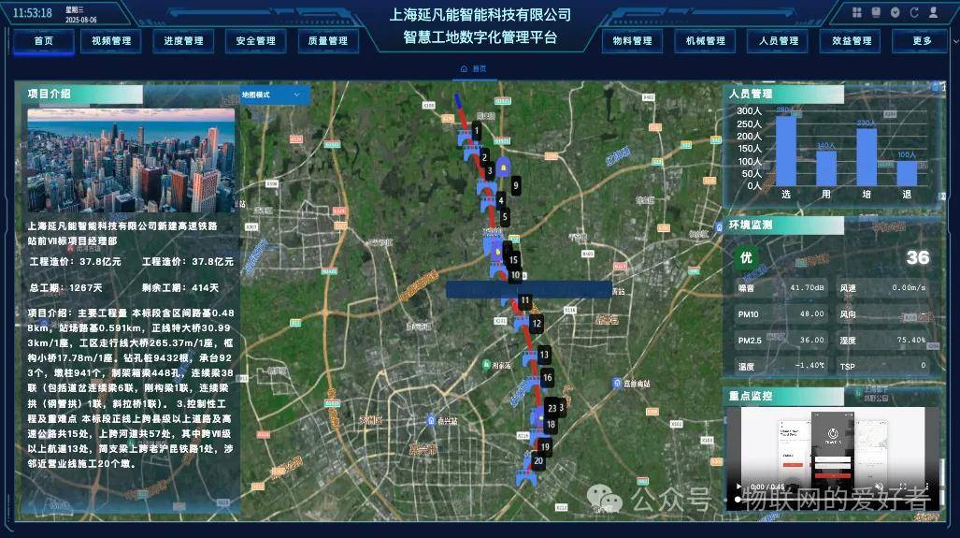Click the TSP 0 reading
The height and width of the screenshot is (538, 960).
pyautogui.click(x=882, y=366)
